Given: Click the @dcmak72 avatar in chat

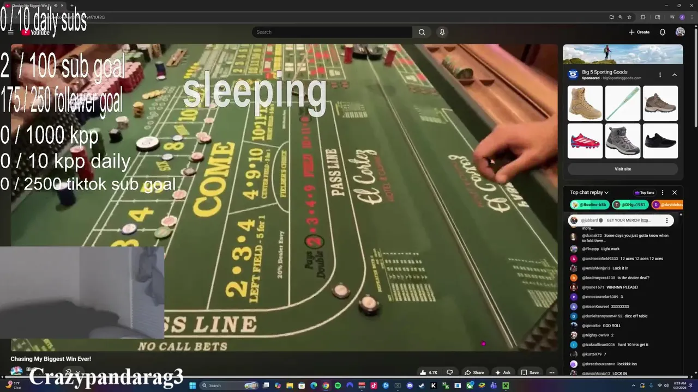Looking at the screenshot, I should (x=573, y=236).
